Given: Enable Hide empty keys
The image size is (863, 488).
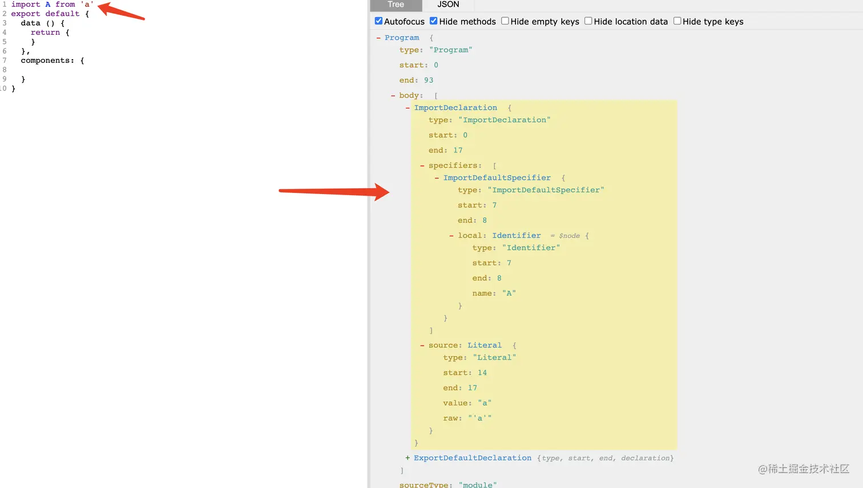Looking at the screenshot, I should point(505,21).
